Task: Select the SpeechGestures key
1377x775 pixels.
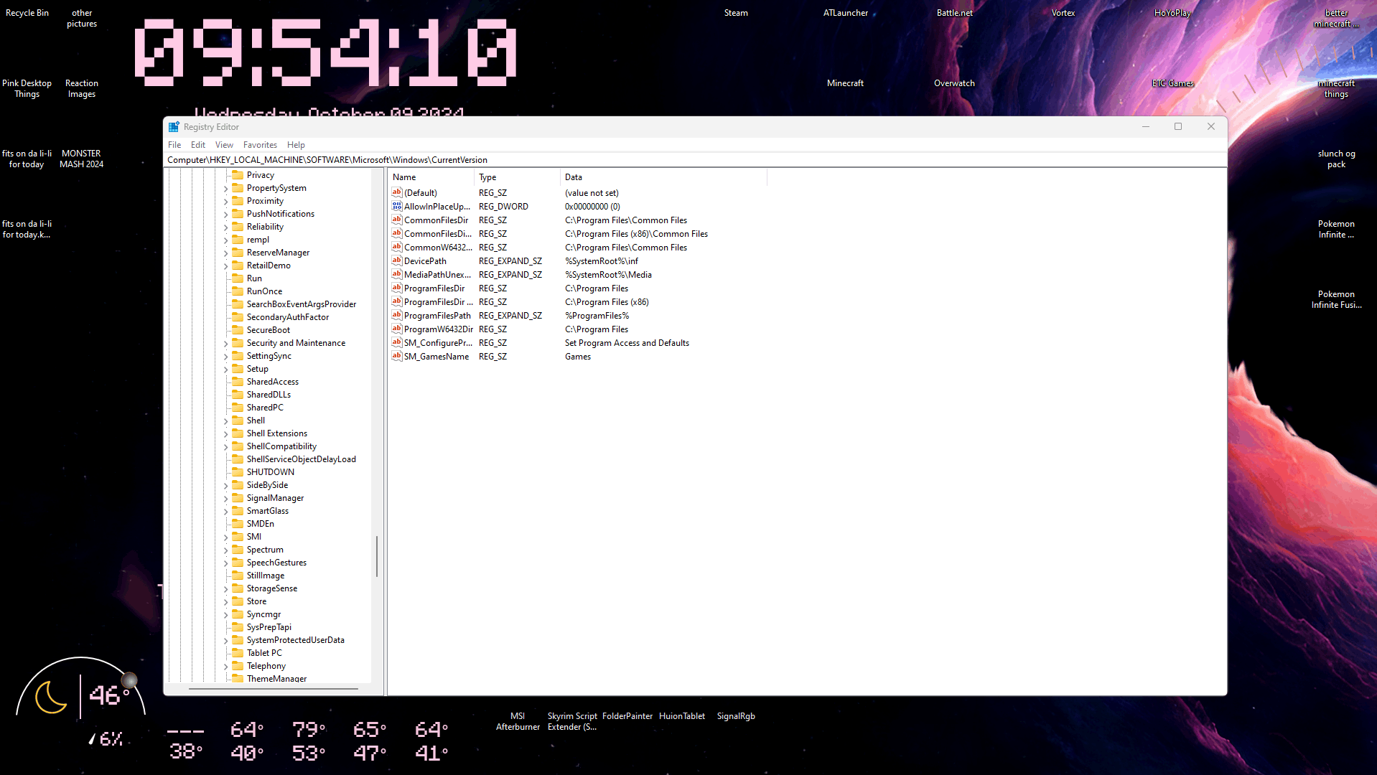Action: pos(276,563)
